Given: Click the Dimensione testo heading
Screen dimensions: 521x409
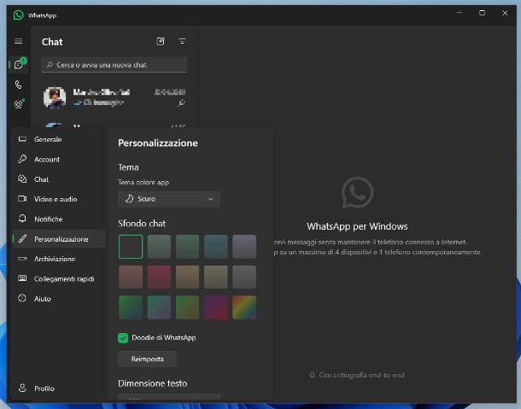Looking at the screenshot, I should [153, 383].
